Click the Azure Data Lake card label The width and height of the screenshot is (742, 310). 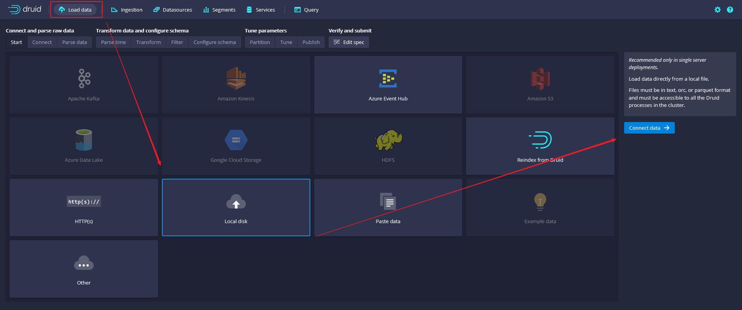click(84, 160)
